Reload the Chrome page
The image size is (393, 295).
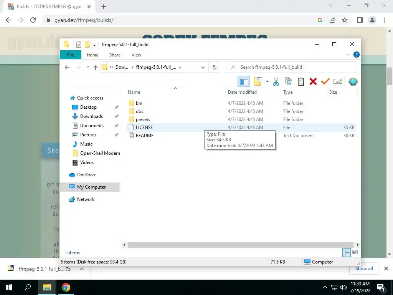[33, 20]
